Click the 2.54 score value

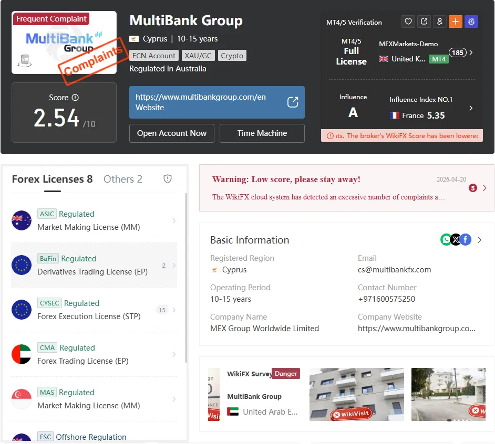pos(56,118)
